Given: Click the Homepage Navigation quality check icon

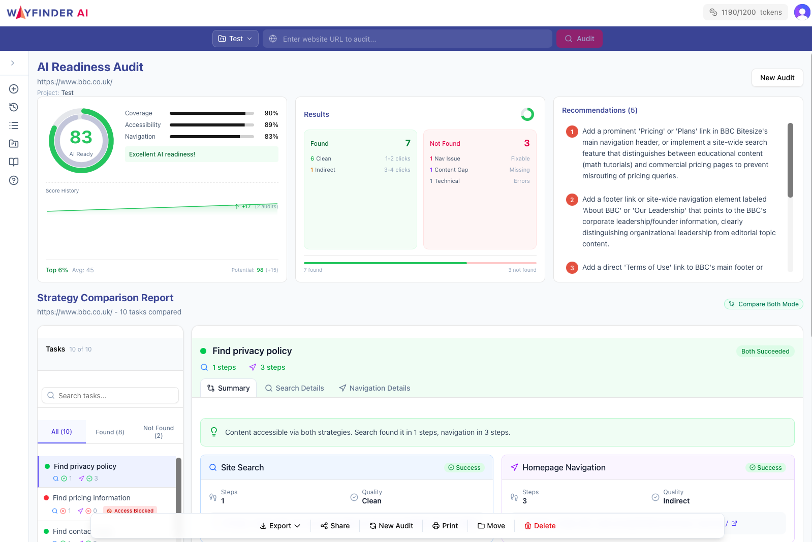Looking at the screenshot, I should click(x=655, y=497).
